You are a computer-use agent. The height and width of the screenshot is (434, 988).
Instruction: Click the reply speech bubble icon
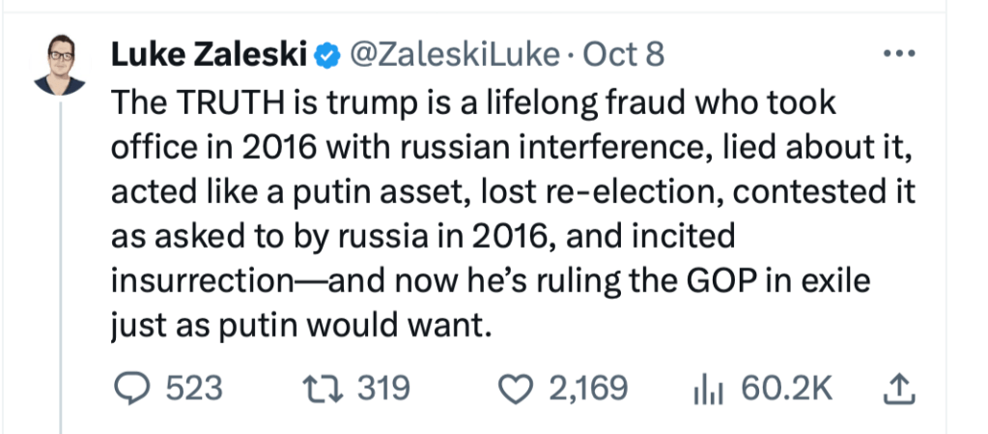127,389
